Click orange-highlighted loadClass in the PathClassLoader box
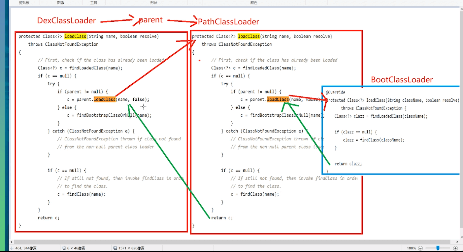Viewport: 463px width, 252px height. (x=278, y=99)
